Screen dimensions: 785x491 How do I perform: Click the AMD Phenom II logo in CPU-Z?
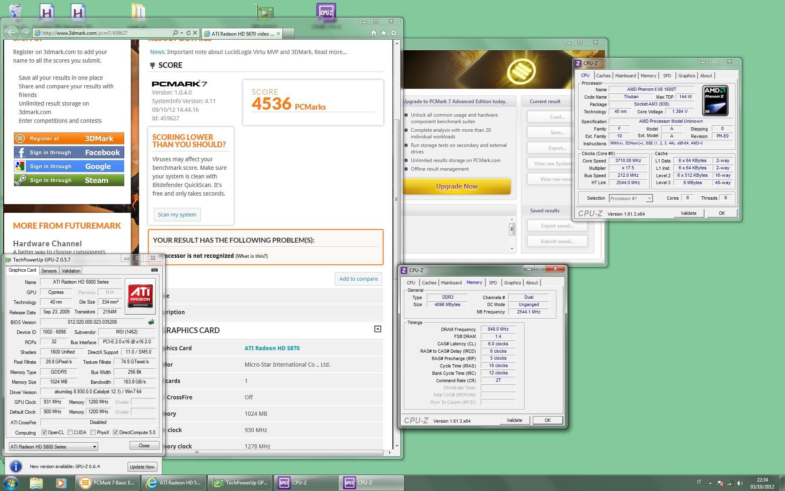715,100
